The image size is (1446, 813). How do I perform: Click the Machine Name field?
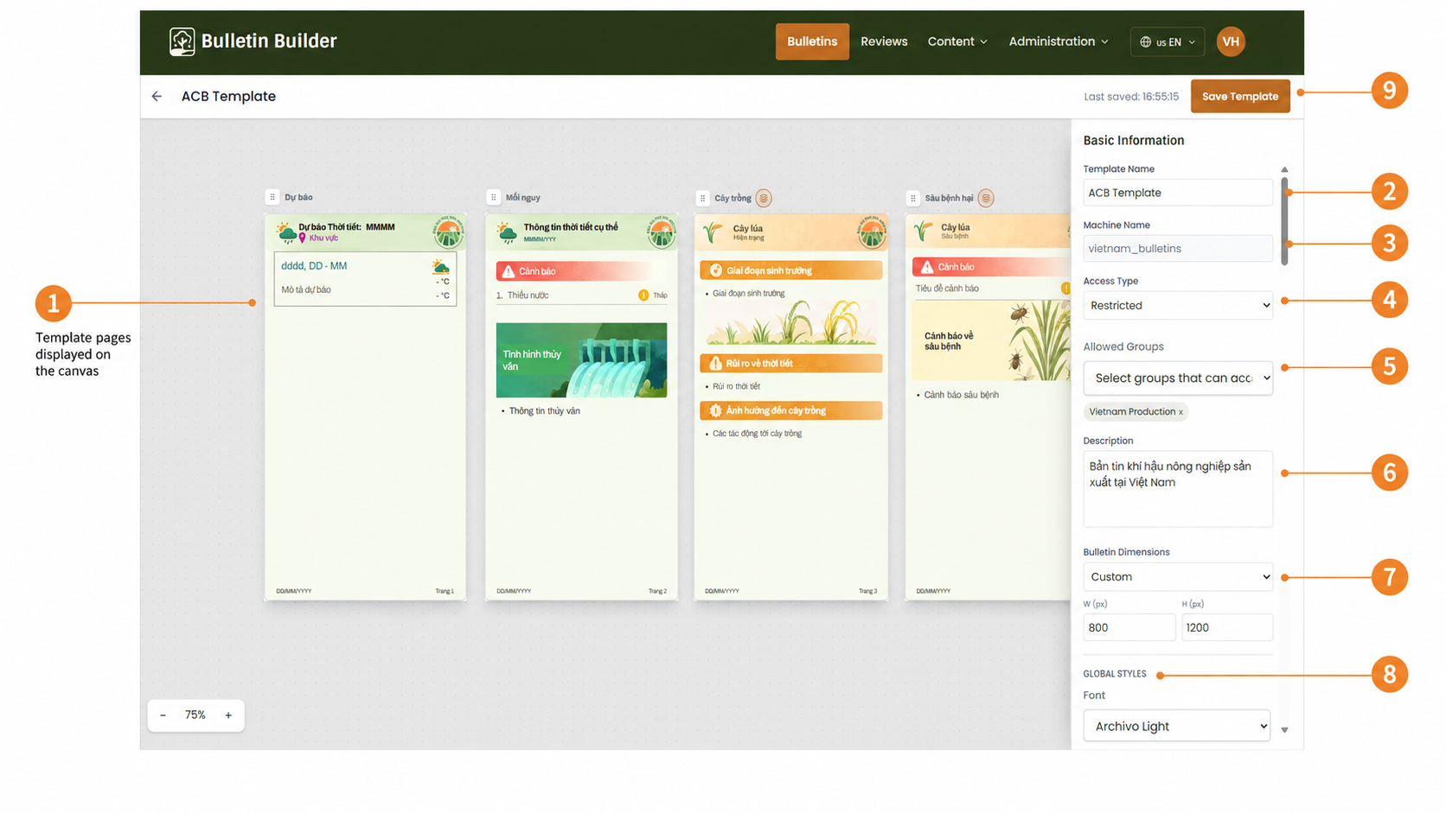1178,249
